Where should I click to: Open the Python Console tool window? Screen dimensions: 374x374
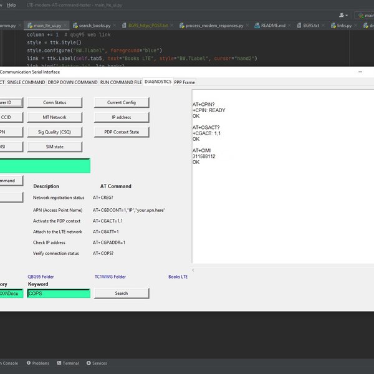pos(9,363)
